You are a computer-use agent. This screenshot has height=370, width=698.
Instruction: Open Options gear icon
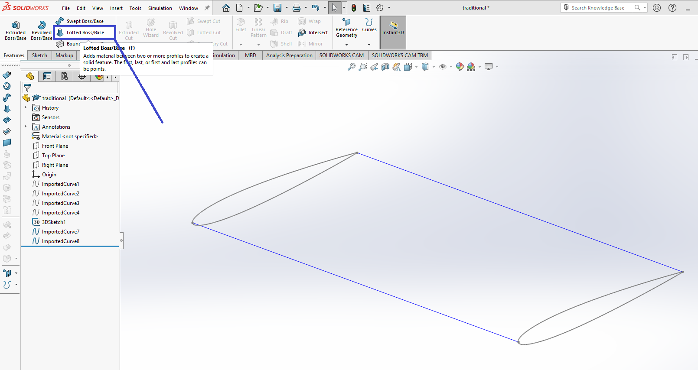pyautogui.click(x=380, y=8)
